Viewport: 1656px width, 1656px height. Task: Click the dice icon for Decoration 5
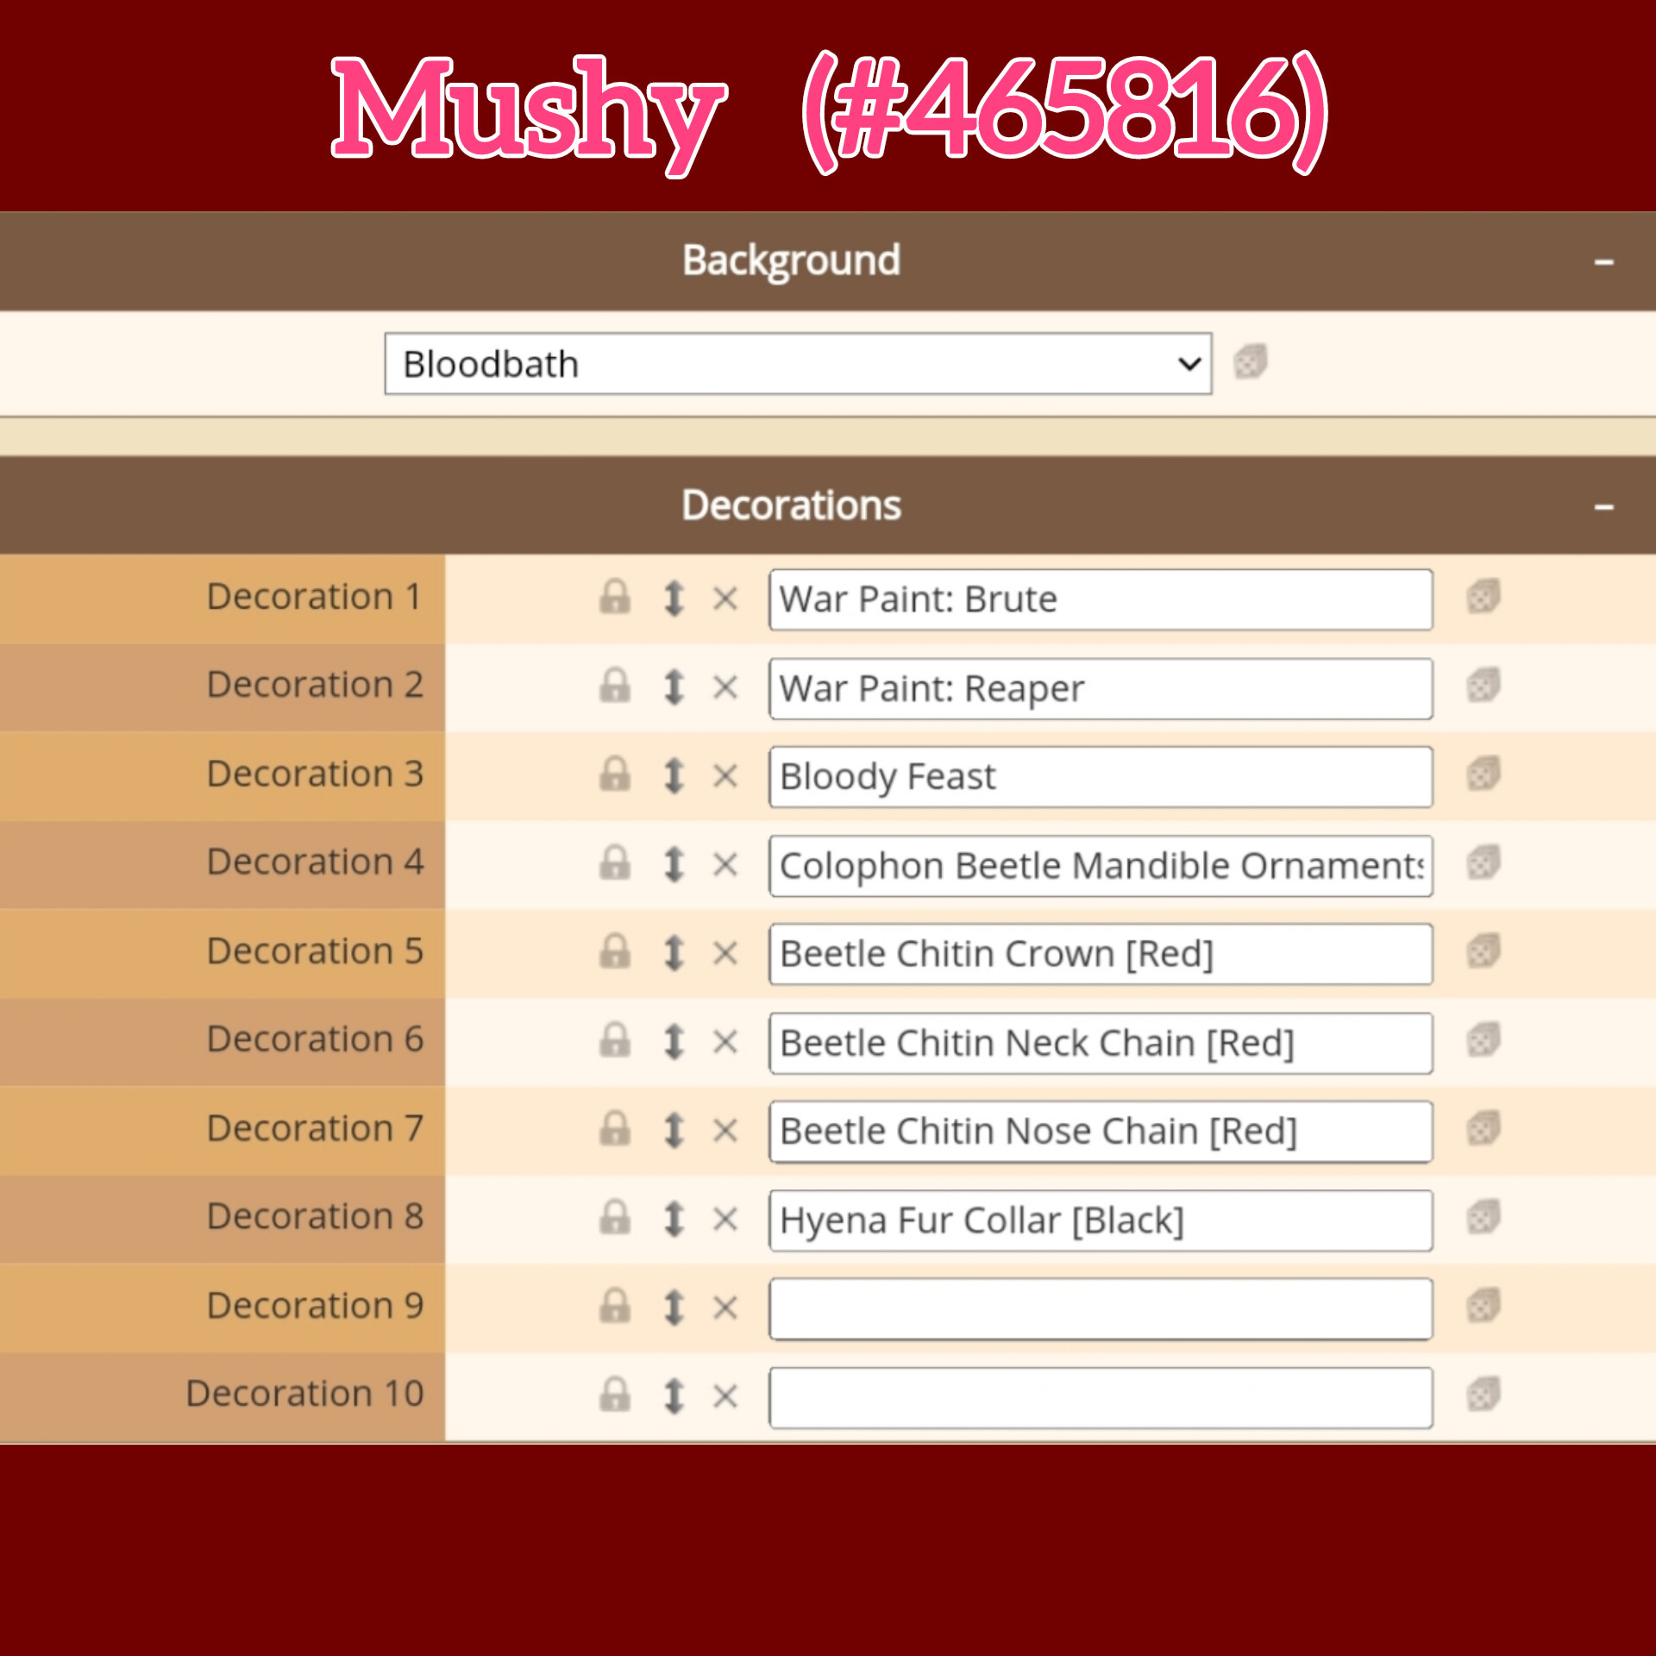(x=1483, y=951)
